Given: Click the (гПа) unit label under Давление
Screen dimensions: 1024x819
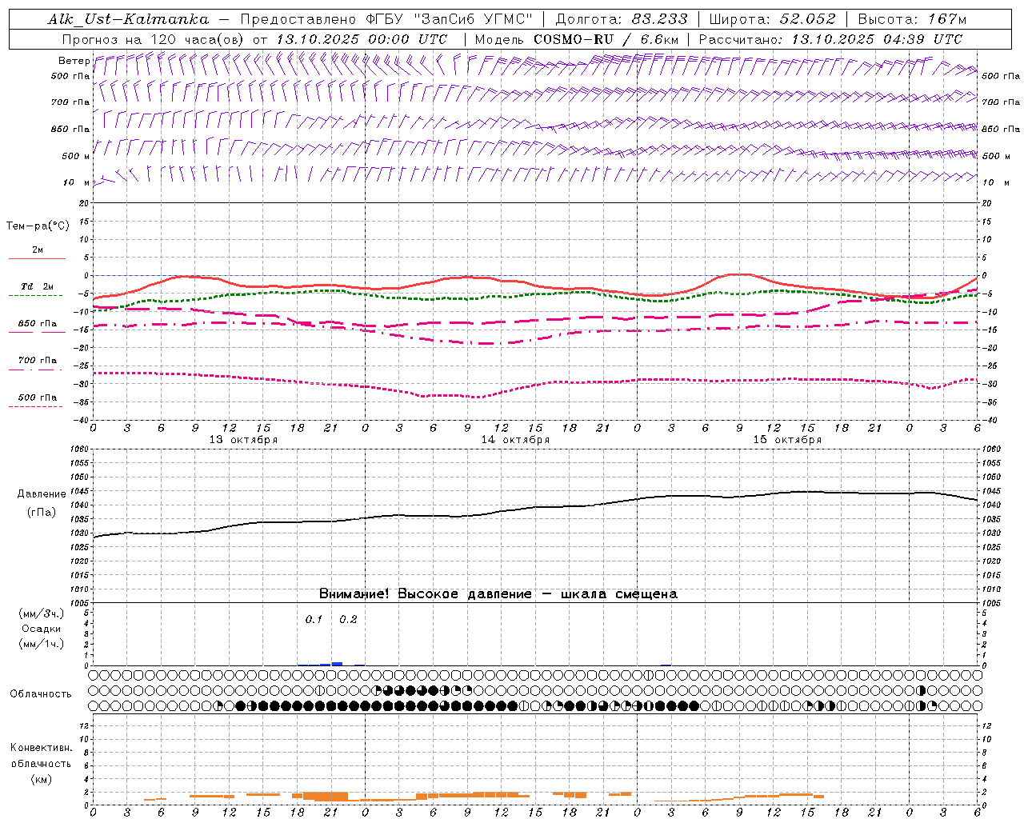Looking at the screenshot, I should pos(41,513).
